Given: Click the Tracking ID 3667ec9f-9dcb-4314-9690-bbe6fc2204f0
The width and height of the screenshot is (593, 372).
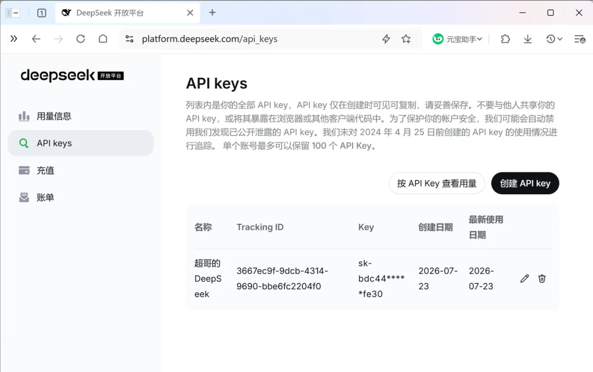Looking at the screenshot, I should coord(282,279).
